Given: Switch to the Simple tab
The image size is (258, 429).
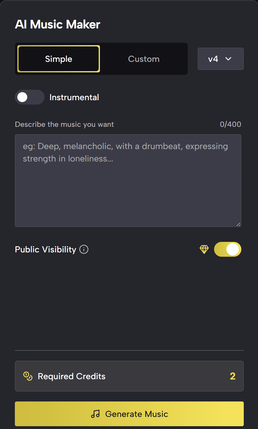Looking at the screenshot, I should [58, 59].
